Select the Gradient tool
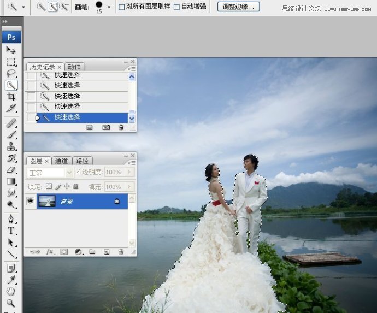Screen dimensions: 377x313 point(11,181)
